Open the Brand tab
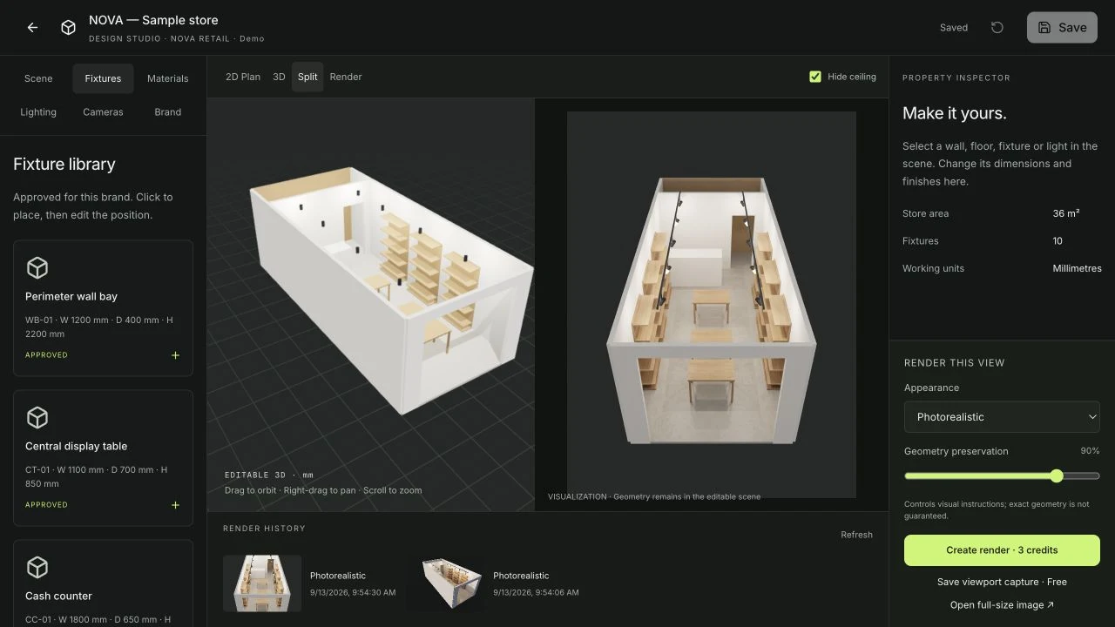The height and width of the screenshot is (627, 1115). (x=168, y=112)
